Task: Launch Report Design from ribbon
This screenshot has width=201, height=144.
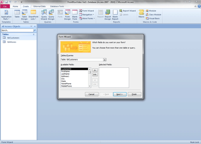Action: pos(108,15)
